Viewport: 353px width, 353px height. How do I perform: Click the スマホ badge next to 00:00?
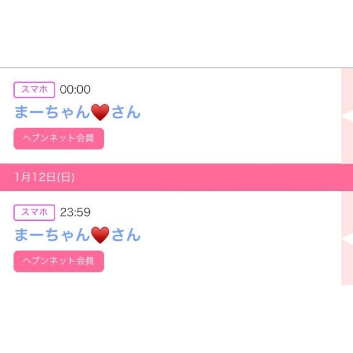(x=34, y=89)
